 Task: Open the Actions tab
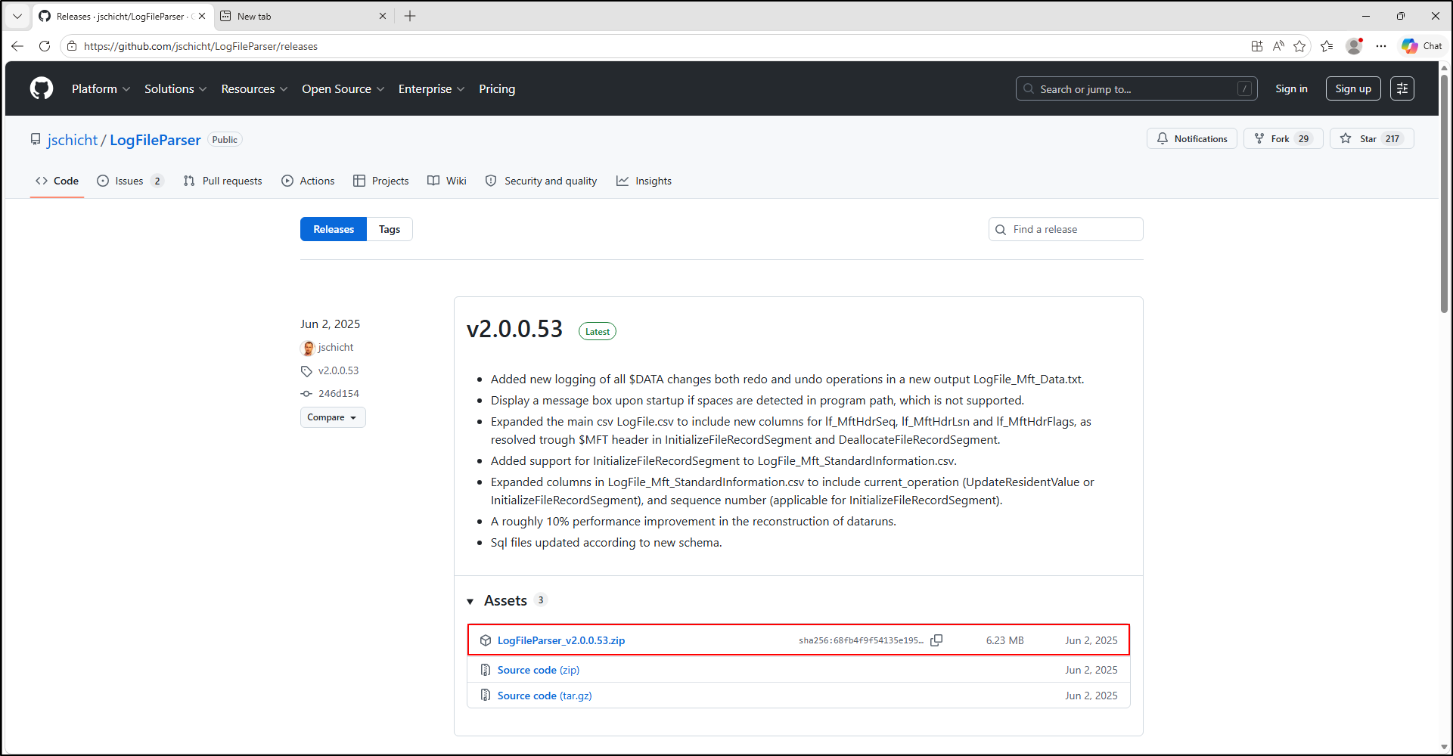308,181
